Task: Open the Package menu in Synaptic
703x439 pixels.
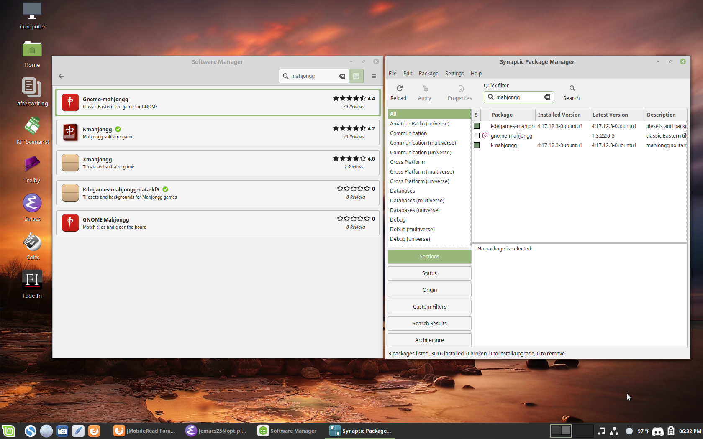Action: [428, 74]
